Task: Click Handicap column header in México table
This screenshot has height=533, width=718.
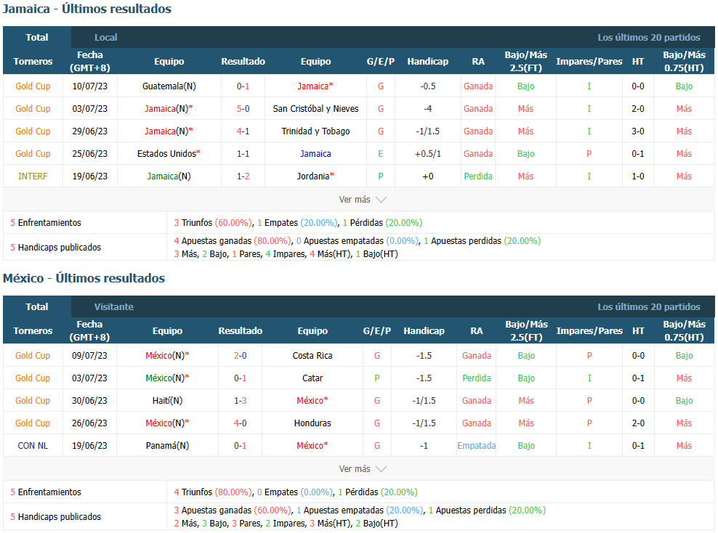Action: [424, 331]
